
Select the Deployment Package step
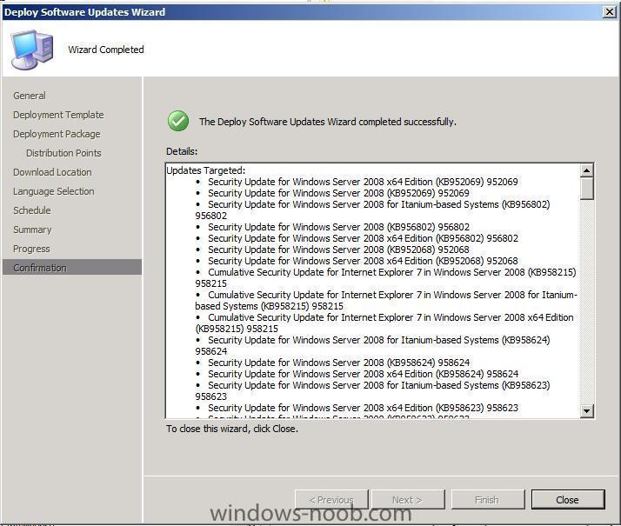[57, 134]
